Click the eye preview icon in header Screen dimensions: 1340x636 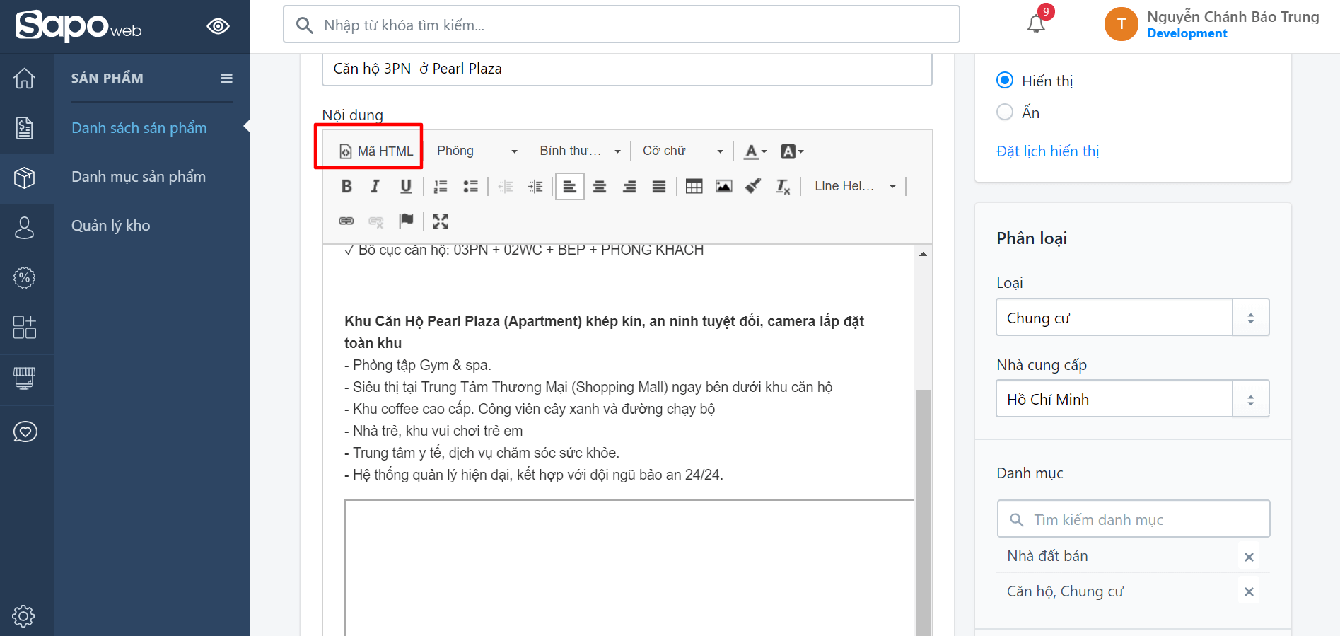click(219, 26)
